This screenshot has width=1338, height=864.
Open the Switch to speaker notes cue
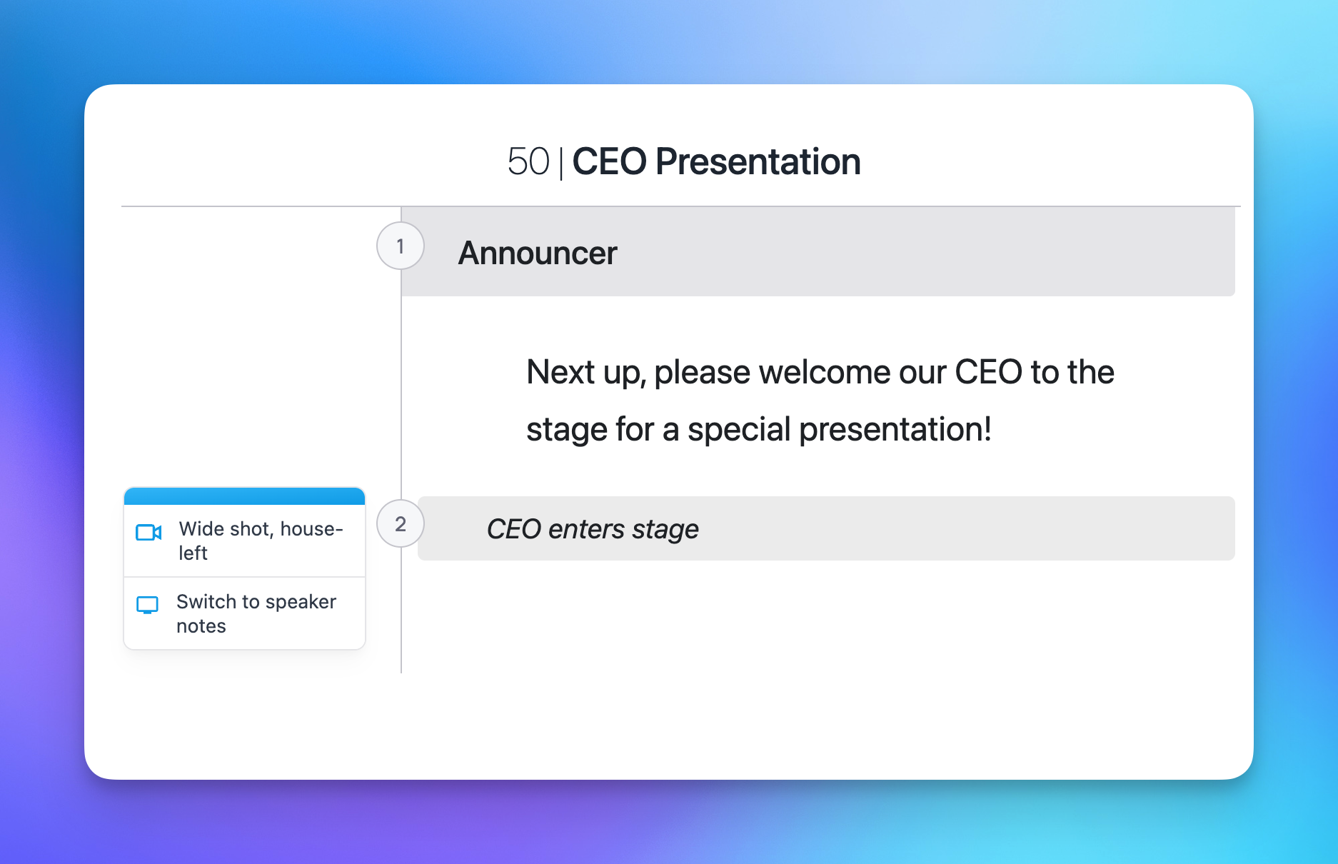pos(244,614)
